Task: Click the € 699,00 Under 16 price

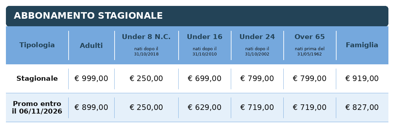Action: coord(205,79)
